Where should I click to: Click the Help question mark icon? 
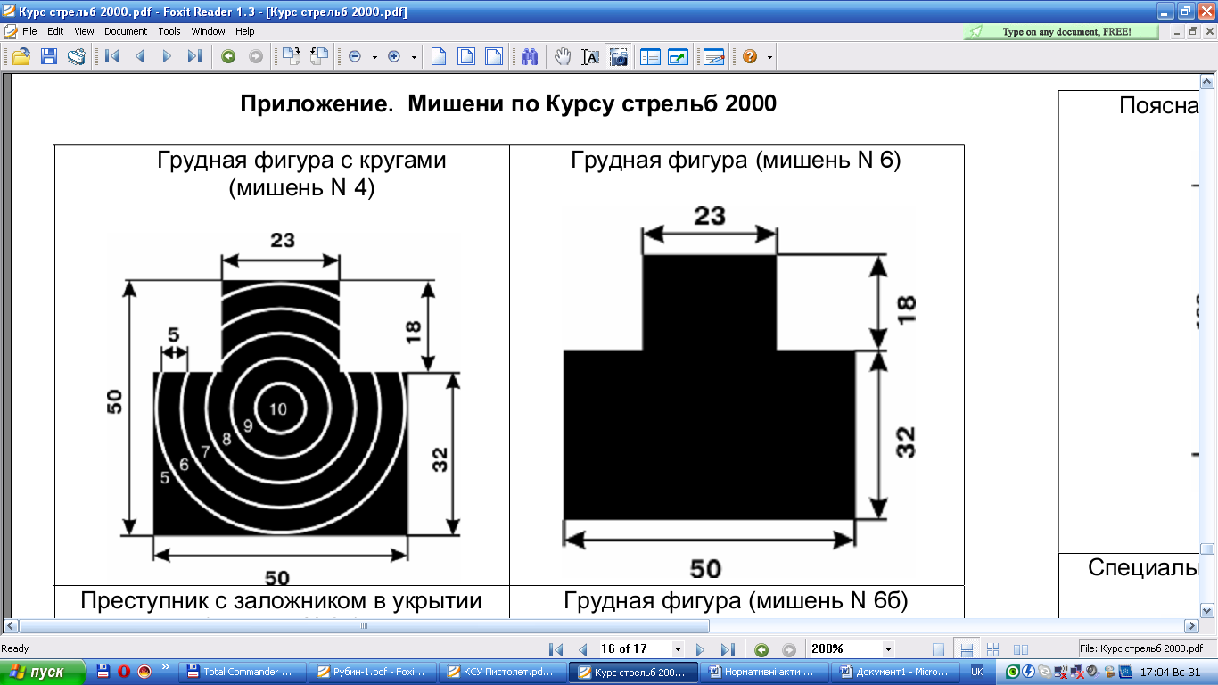click(750, 56)
